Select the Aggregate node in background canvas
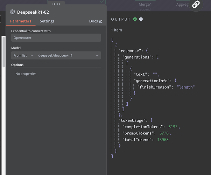Viewport: 211px width, 175px height. [x=182, y=5]
